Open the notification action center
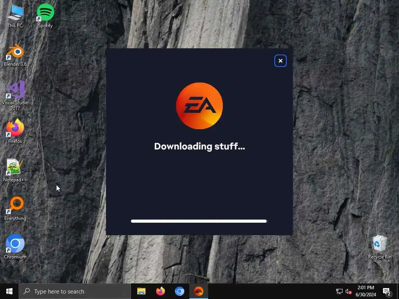The height and width of the screenshot is (299, 399). click(387, 291)
